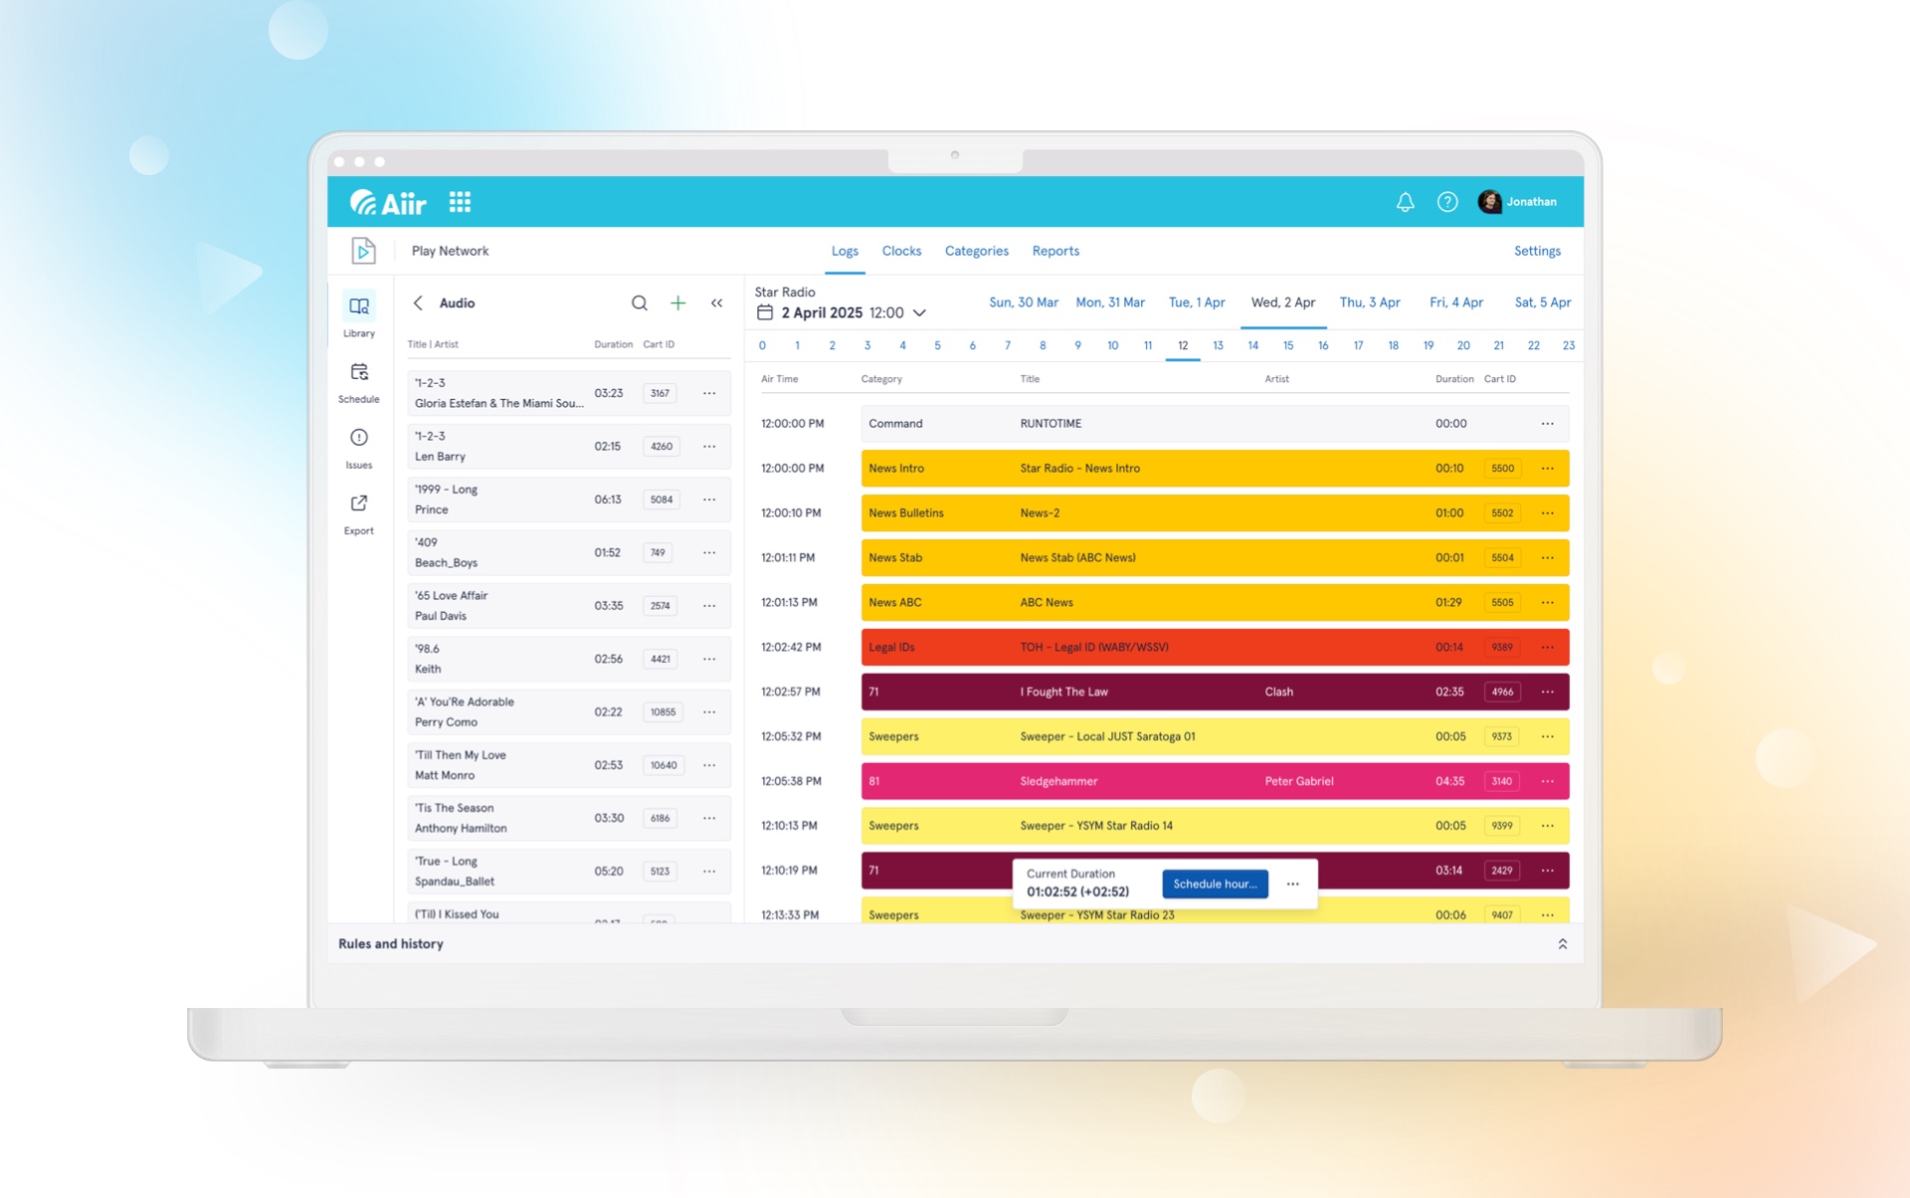This screenshot has height=1198, width=1910.
Task: Jump to hour 13 in timeline
Action: [1218, 345]
